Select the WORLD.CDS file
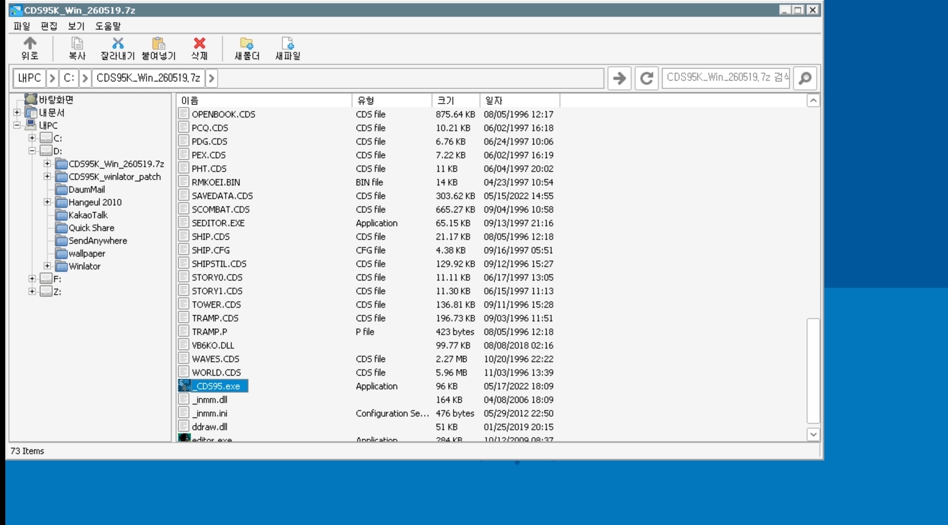The image size is (948, 525). (x=216, y=372)
